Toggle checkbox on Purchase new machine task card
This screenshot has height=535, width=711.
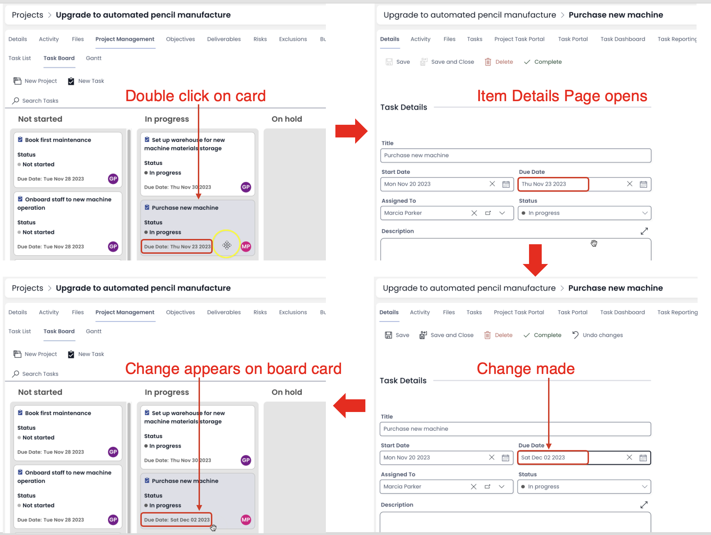(x=147, y=207)
